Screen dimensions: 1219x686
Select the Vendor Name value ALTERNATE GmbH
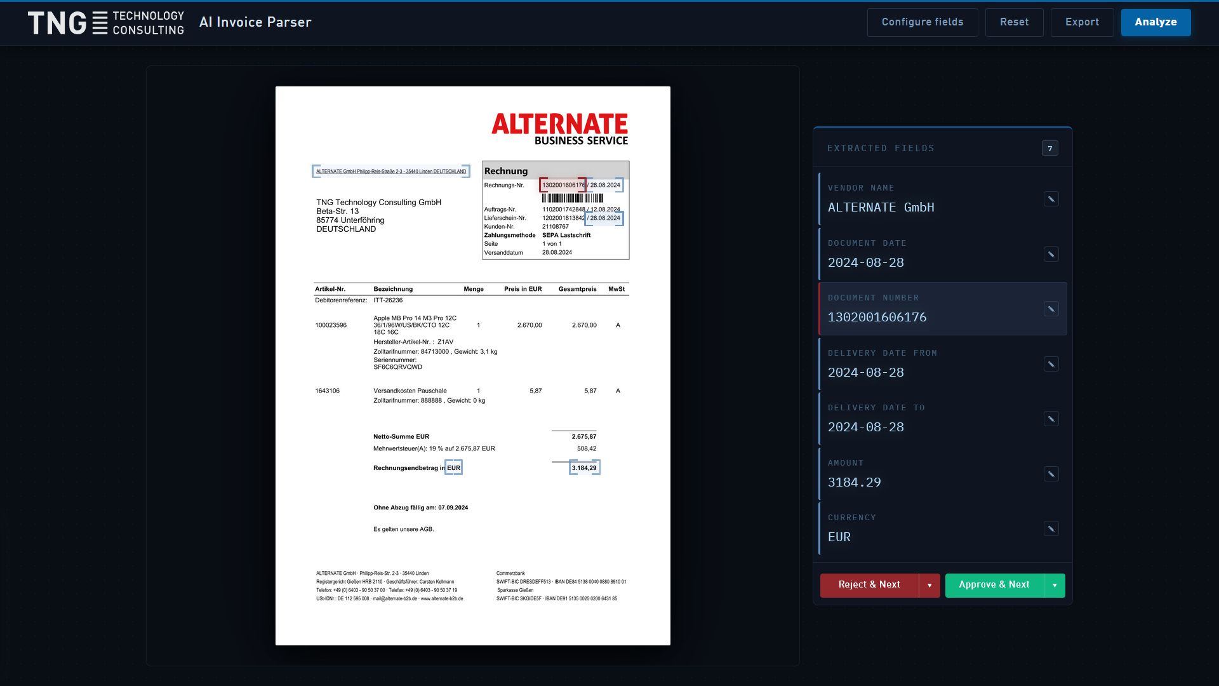click(881, 208)
